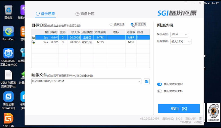Click the drive icon of the D: row

(x=33, y=42)
